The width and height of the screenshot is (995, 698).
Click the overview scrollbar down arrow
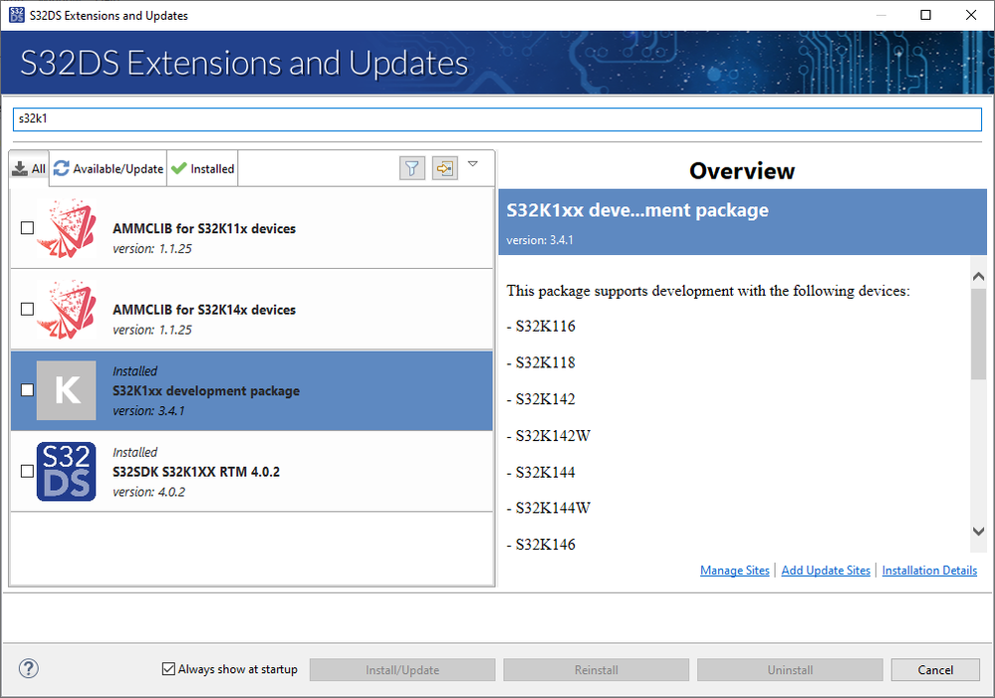pyautogui.click(x=978, y=532)
